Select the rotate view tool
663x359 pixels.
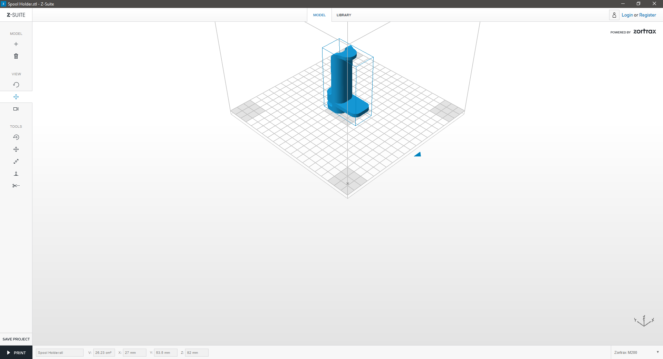(x=16, y=85)
